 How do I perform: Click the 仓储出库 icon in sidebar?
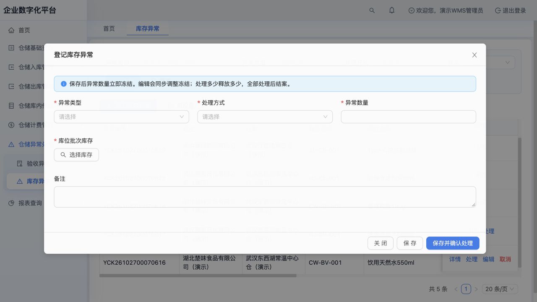[x=11, y=86]
